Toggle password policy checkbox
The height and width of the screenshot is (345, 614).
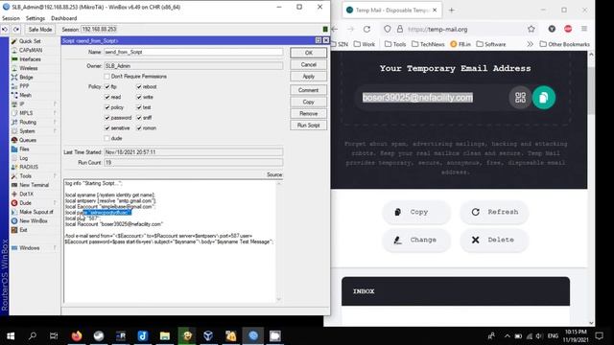pos(106,117)
